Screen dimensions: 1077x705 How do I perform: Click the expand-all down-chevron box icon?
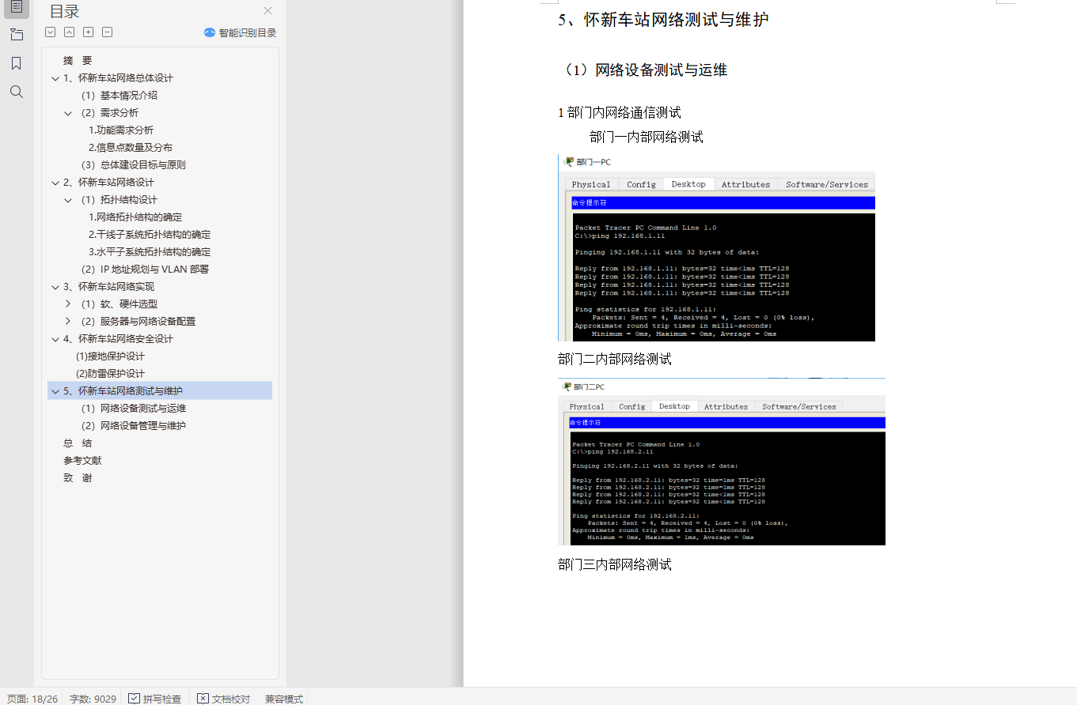coord(51,32)
